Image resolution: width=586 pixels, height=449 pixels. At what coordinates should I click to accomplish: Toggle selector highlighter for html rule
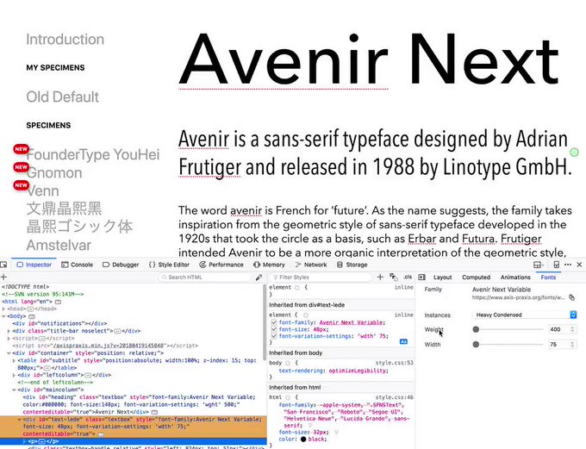[x=288, y=397]
